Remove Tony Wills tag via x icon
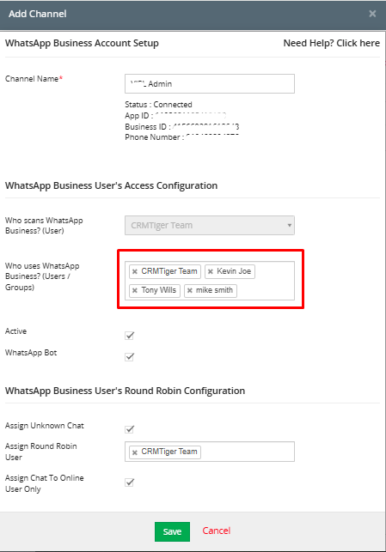Screen dimensions: 386x552 135,290
